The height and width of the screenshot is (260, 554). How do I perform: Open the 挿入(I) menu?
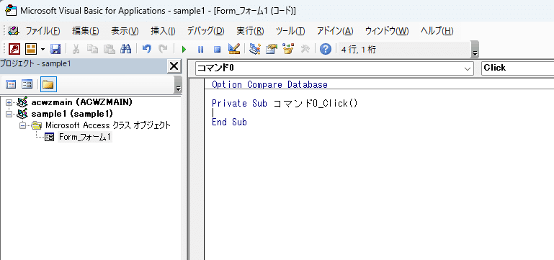pyautogui.click(x=163, y=31)
